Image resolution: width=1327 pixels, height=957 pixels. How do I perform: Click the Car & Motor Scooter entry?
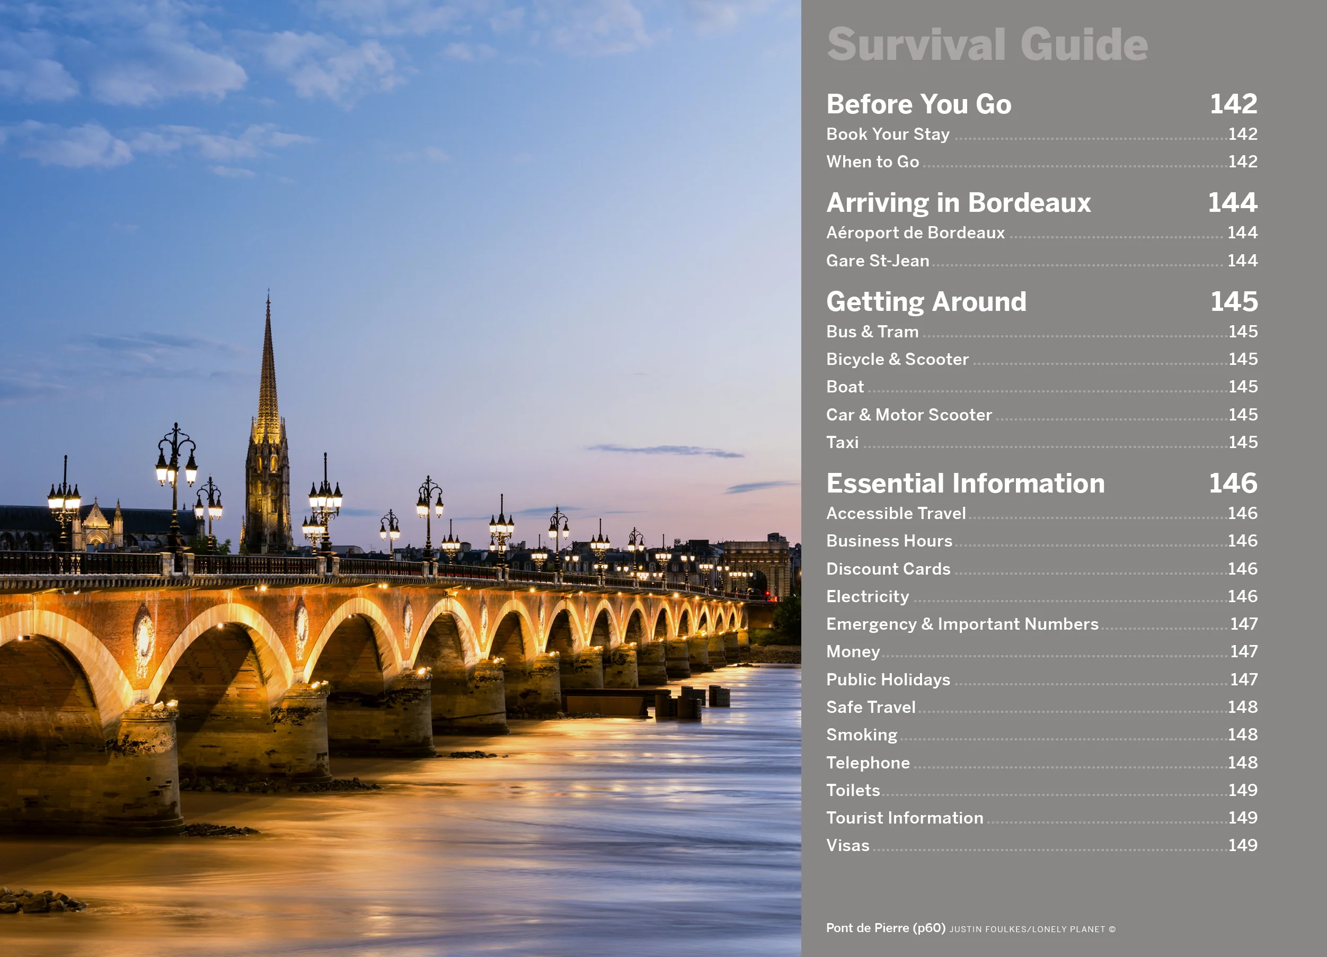pyautogui.click(x=909, y=415)
